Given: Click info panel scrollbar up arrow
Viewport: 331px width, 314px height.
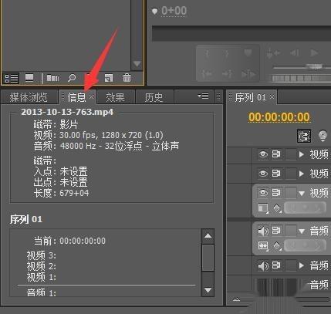Looking at the screenshot, I should pos(208,235).
